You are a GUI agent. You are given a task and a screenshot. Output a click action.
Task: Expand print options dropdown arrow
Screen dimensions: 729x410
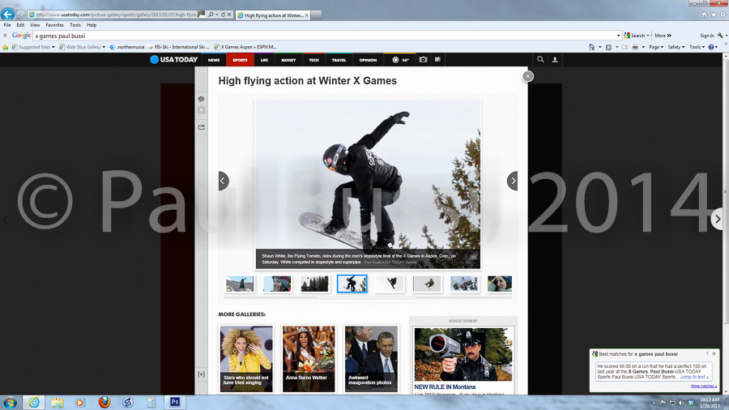pyautogui.click(x=643, y=47)
